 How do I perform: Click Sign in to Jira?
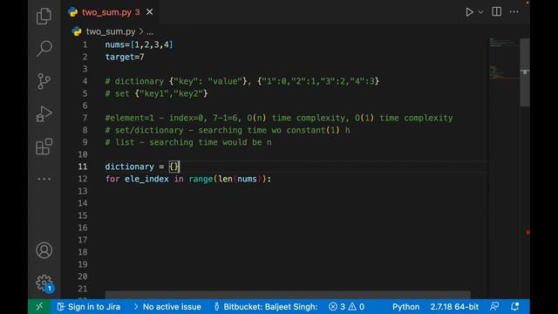(x=89, y=306)
